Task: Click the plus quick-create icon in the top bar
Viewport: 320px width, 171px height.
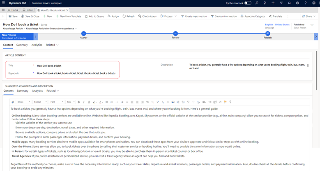Action: pyautogui.click(x=273, y=3)
